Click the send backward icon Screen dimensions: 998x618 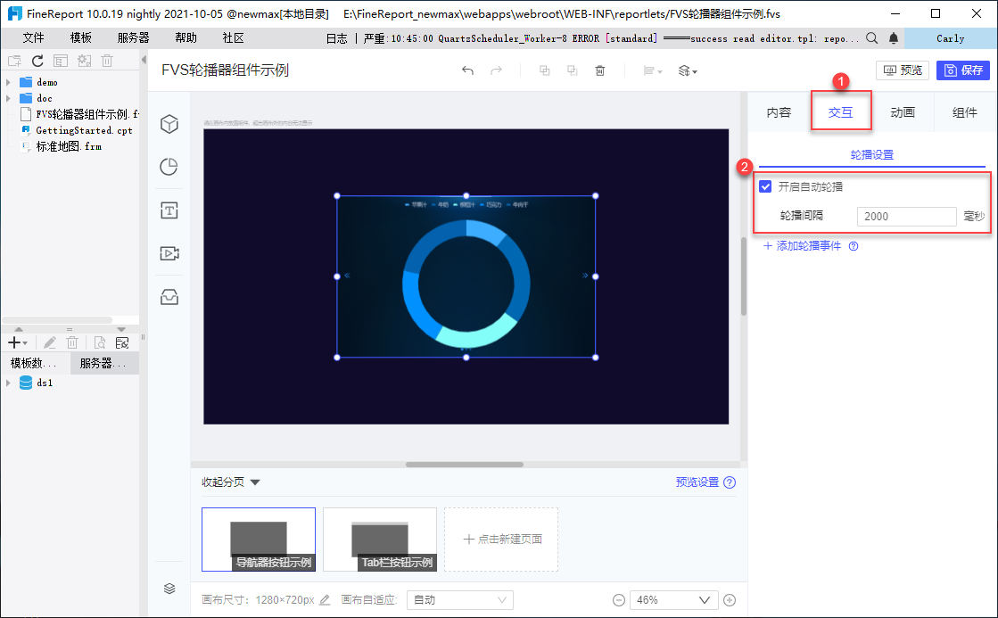[x=573, y=70]
